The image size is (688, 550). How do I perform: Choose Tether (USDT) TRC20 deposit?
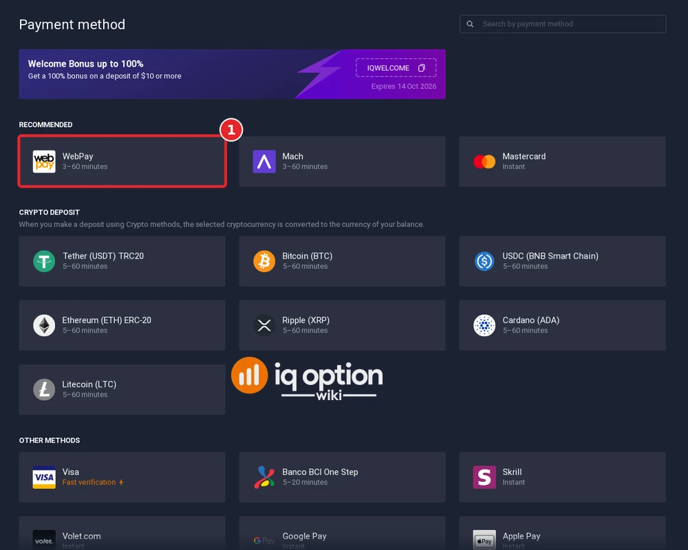[x=122, y=261]
